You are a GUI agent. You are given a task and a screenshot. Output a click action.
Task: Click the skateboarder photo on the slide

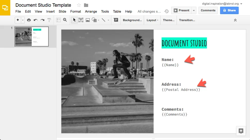point(107,81)
